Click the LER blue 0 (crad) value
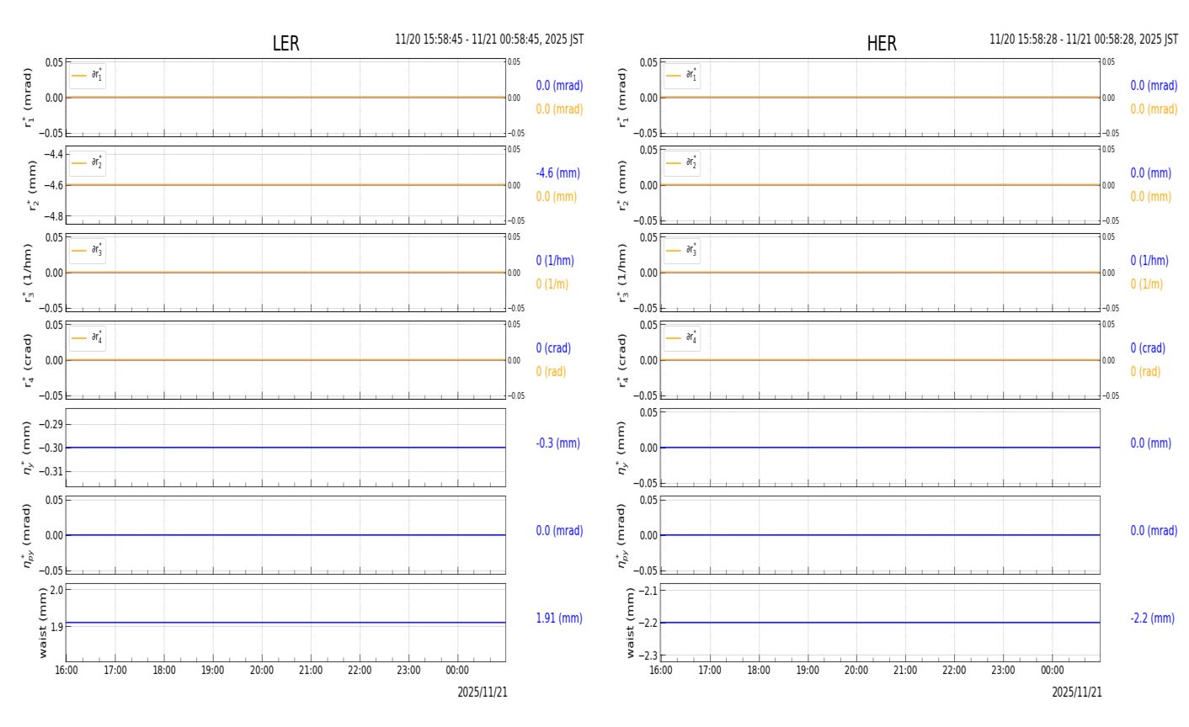The image size is (1189, 727). (x=553, y=348)
